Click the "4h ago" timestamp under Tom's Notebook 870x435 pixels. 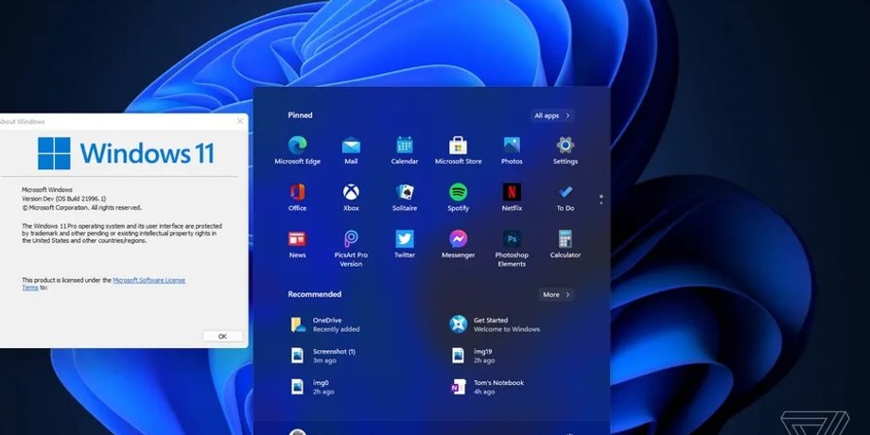point(484,391)
